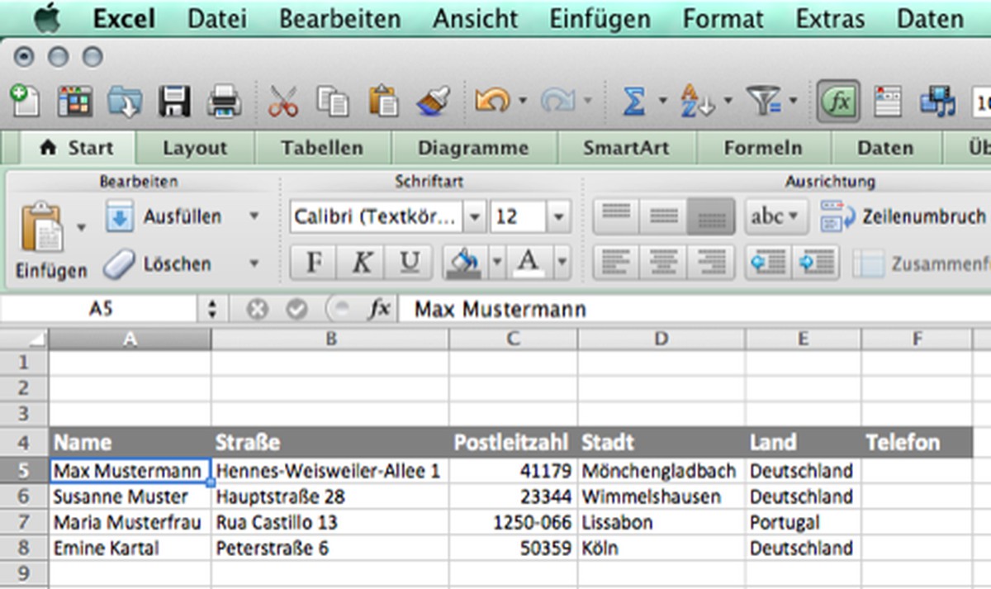Open the Calibri font name dropdown
Screen dimensions: 991x589
point(474,217)
